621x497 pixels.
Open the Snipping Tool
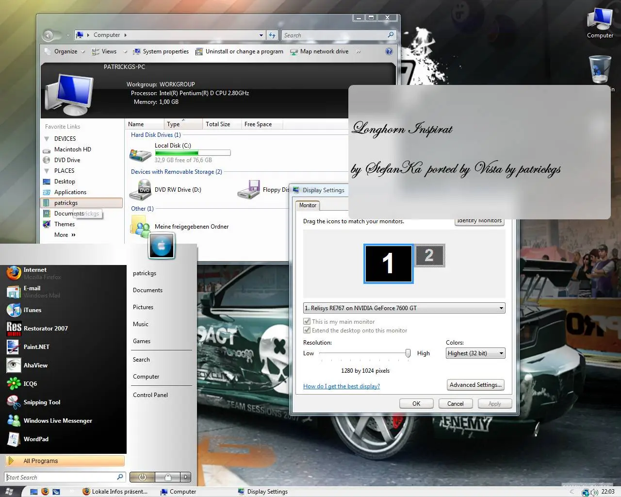[63, 402]
